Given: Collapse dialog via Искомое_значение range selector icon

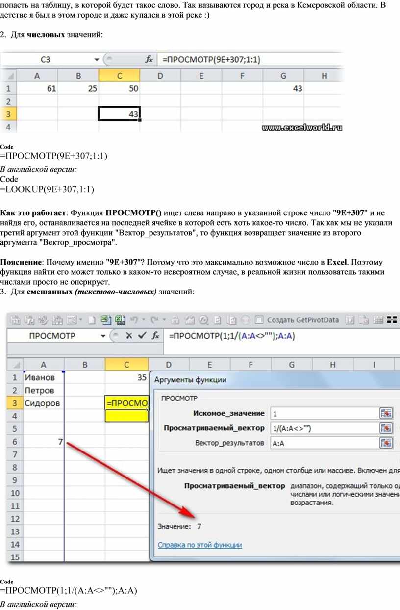Looking at the screenshot, I should coord(386,413).
